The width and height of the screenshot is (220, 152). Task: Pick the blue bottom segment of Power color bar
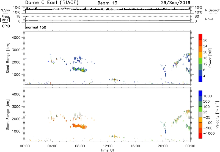click(200, 79)
